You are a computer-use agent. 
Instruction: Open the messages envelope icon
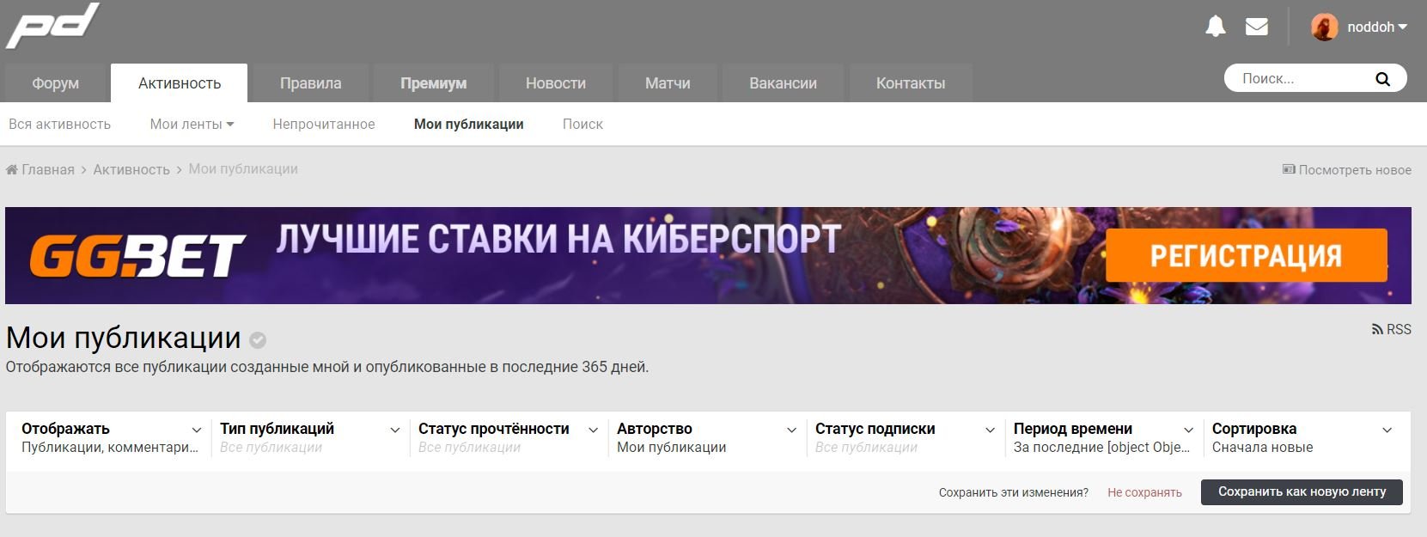tap(1256, 27)
